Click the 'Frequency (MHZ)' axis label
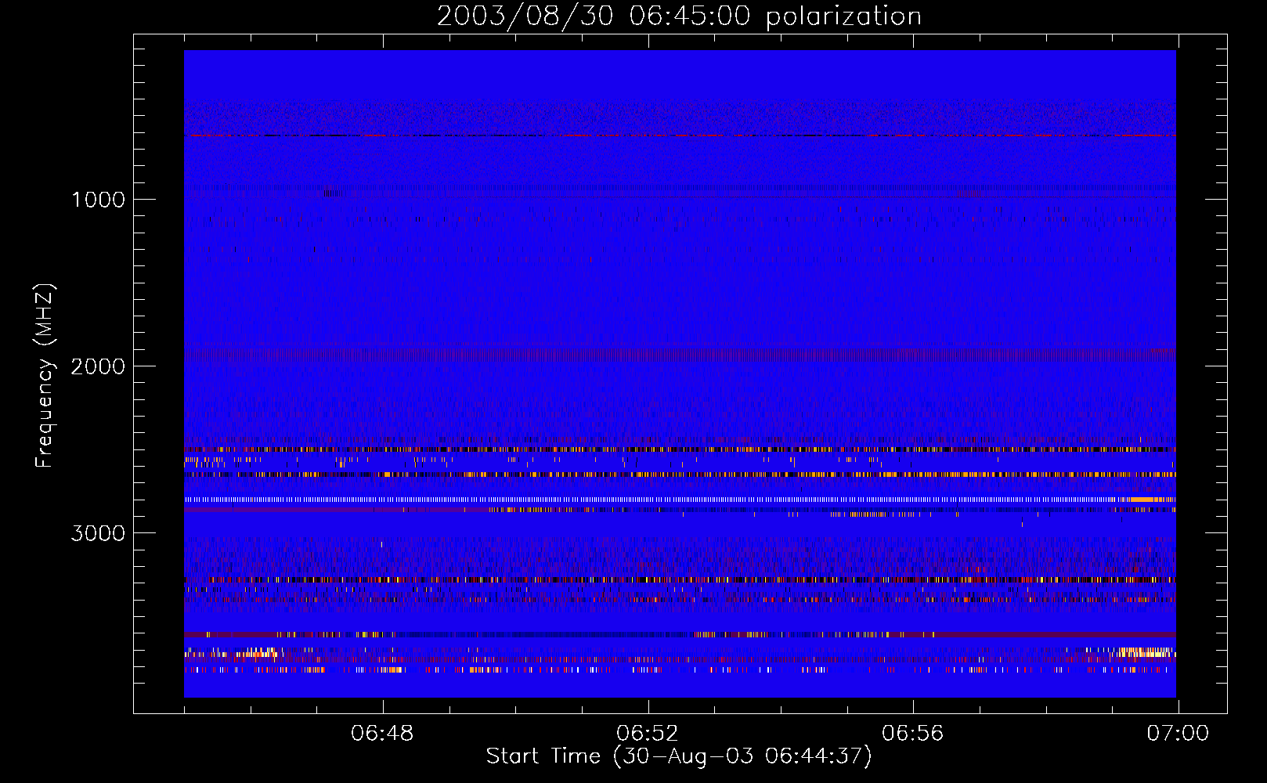 click(x=44, y=376)
